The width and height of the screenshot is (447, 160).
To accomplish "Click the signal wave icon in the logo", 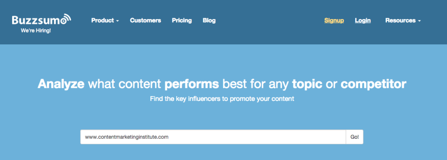I will 67,18.
